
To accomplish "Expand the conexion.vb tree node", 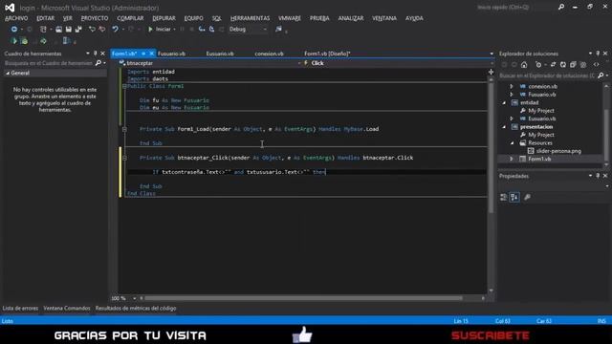I will pyautogui.click(x=512, y=87).
